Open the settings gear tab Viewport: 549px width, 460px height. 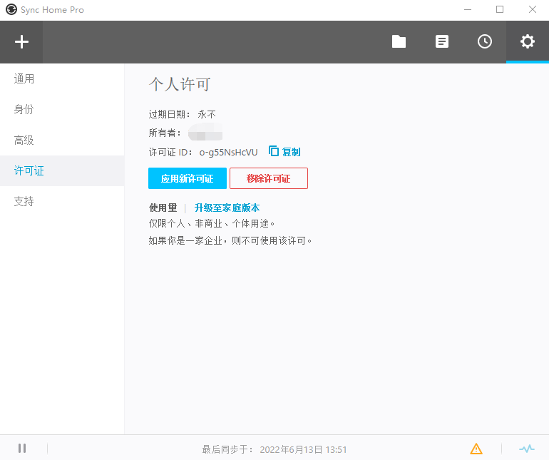click(527, 42)
